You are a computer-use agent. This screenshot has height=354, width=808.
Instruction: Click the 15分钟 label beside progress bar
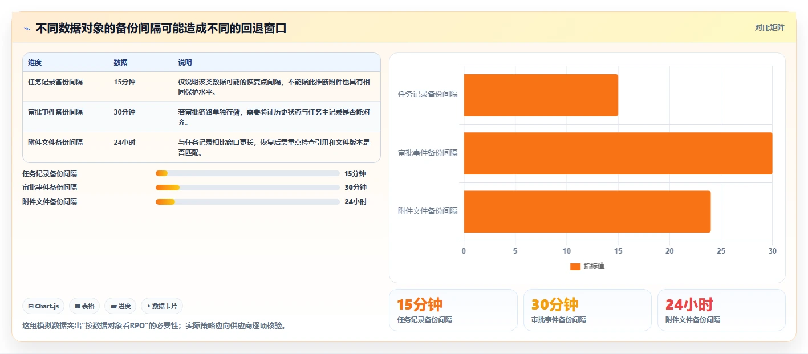pos(355,173)
